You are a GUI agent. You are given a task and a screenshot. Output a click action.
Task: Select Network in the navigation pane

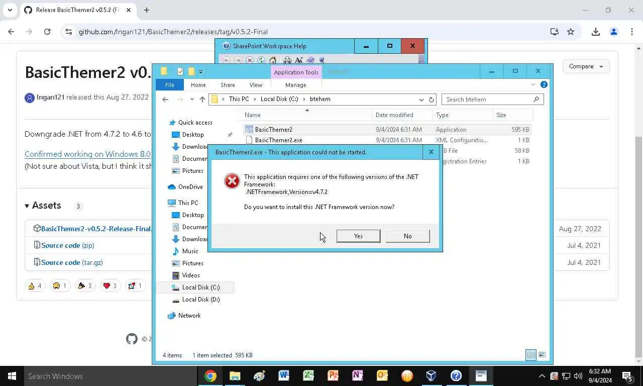tap(189, 316)
